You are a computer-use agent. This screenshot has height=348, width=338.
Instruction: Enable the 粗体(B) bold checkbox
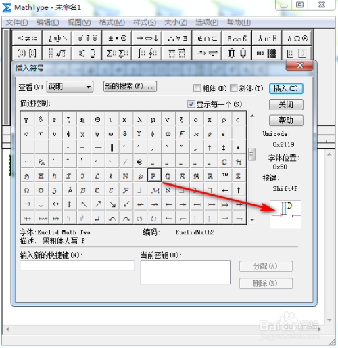[197, 88]
